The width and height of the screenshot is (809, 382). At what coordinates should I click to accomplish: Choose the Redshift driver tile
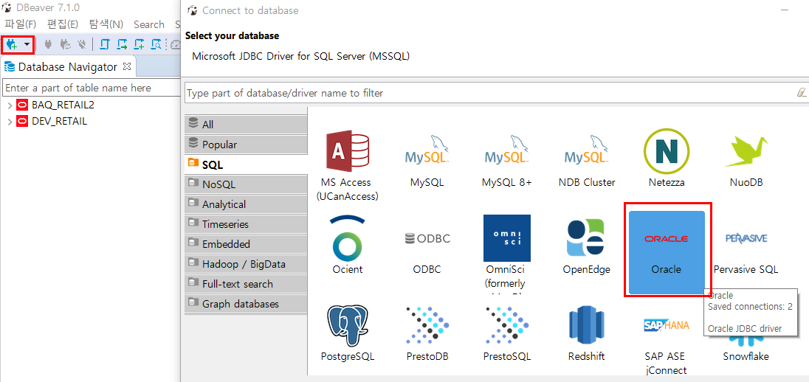click(x=587, y=334)
